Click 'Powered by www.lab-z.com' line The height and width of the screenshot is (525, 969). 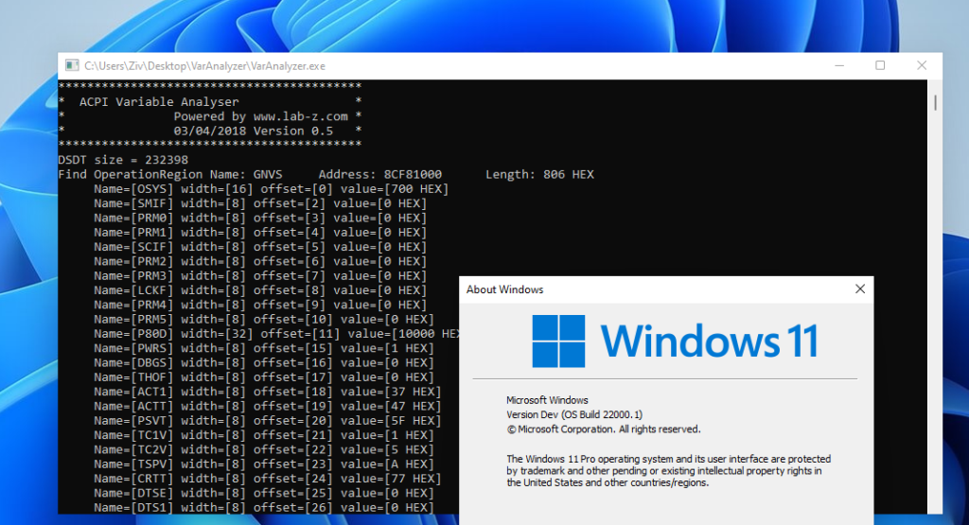261,116
